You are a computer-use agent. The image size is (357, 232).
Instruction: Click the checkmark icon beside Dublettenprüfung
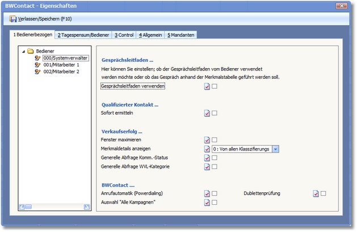point(316,193)
